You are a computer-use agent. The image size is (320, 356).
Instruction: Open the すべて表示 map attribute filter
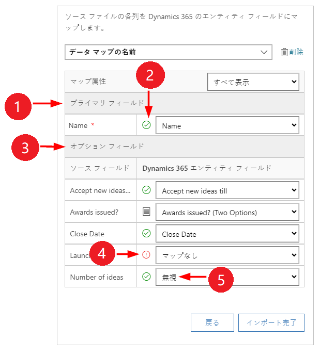[253, 82]
